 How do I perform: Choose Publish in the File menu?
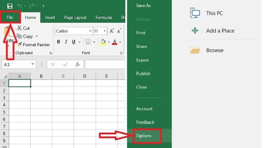143,74
